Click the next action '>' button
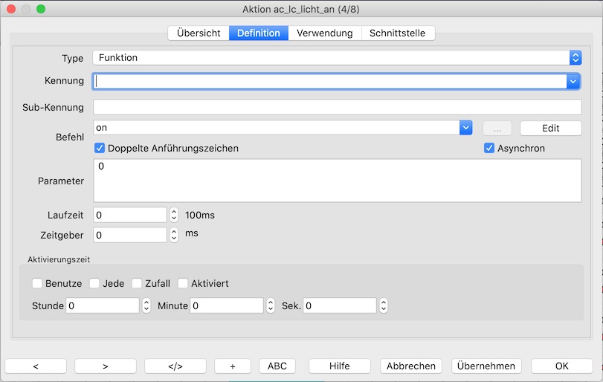 point(105,366)
